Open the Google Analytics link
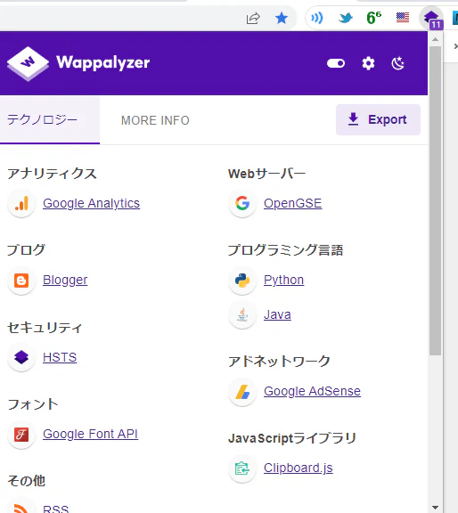Screen dimensions: 458x513 point(92,203)
